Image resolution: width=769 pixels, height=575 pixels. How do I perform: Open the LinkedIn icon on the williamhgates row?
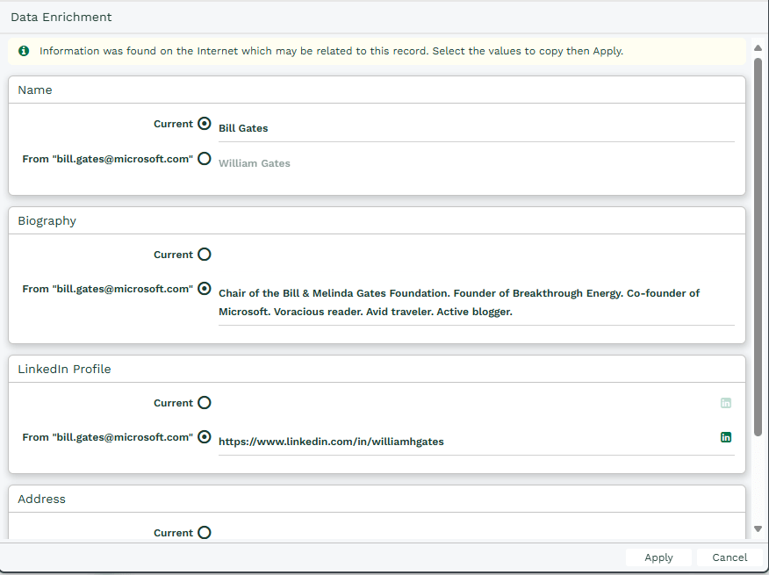pyautogui.click(x=726, y=437)
